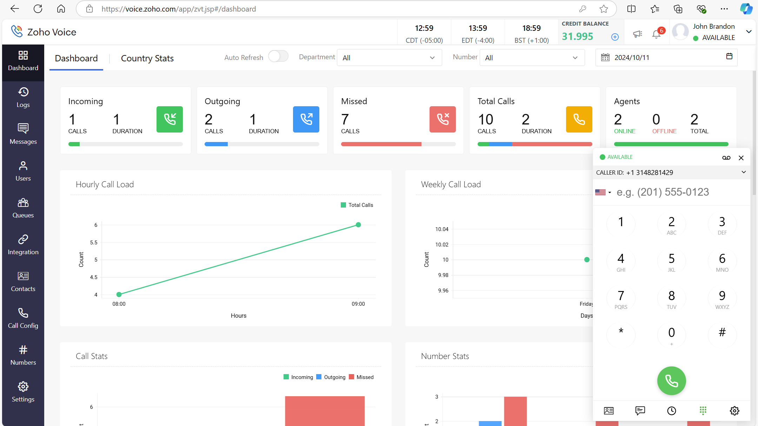
Task: Tap dialpad key 7 PQRS
Action: coord(621,299)
